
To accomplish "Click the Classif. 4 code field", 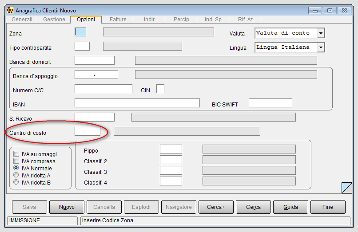I will pos(171,181).
